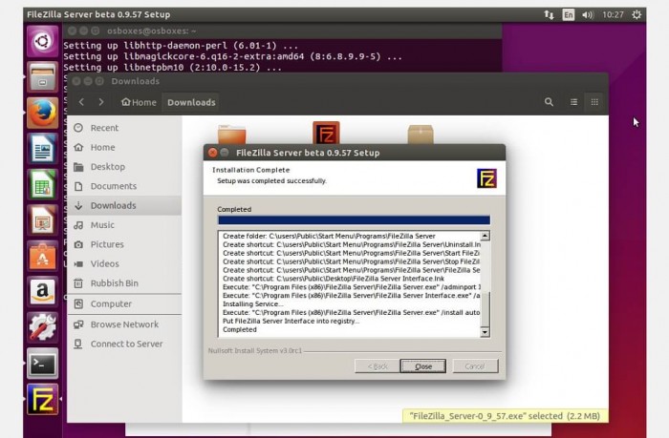Select the "Put FileZilla Server Interface into registry..." line
This screenshot has height=438, width=669.
(291, 322)
